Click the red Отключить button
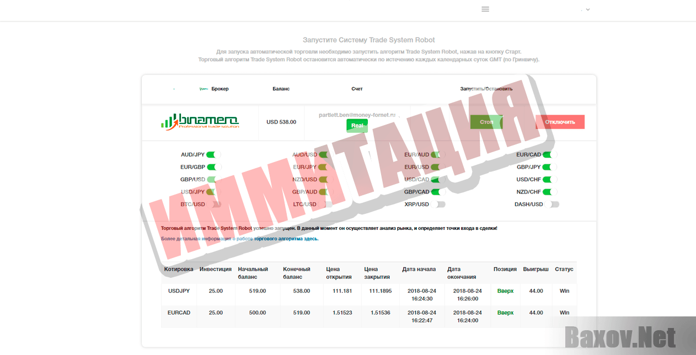The height and width of the screenshot is (355, 696). (560, 122)
